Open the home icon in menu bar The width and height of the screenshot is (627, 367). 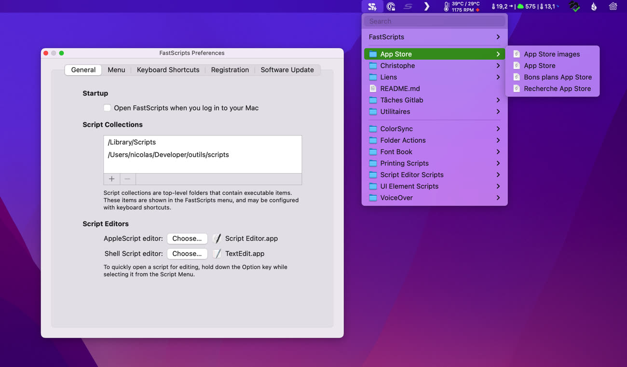click(x=613, y=6)
